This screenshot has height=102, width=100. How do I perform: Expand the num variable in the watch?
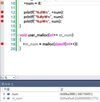click(x=4, y=94)
